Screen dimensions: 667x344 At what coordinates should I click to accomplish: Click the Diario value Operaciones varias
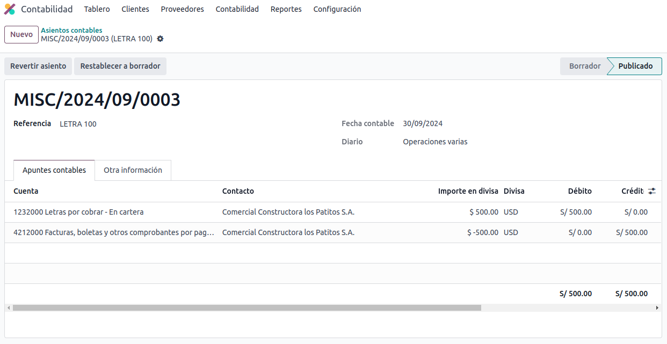pyautogui.click(x=435, y=142)
